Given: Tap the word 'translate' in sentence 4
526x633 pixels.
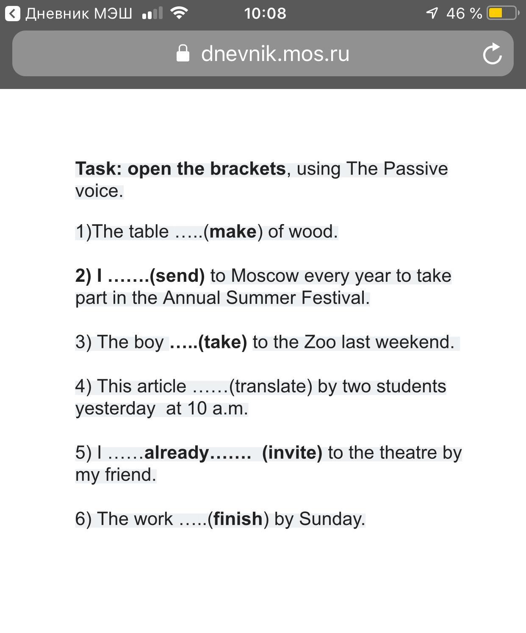Looking at the screenshot, I should (271, 386).
